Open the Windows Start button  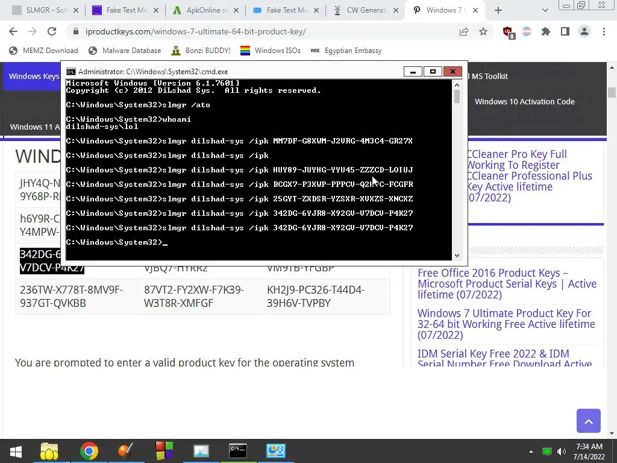click(16, 451)
